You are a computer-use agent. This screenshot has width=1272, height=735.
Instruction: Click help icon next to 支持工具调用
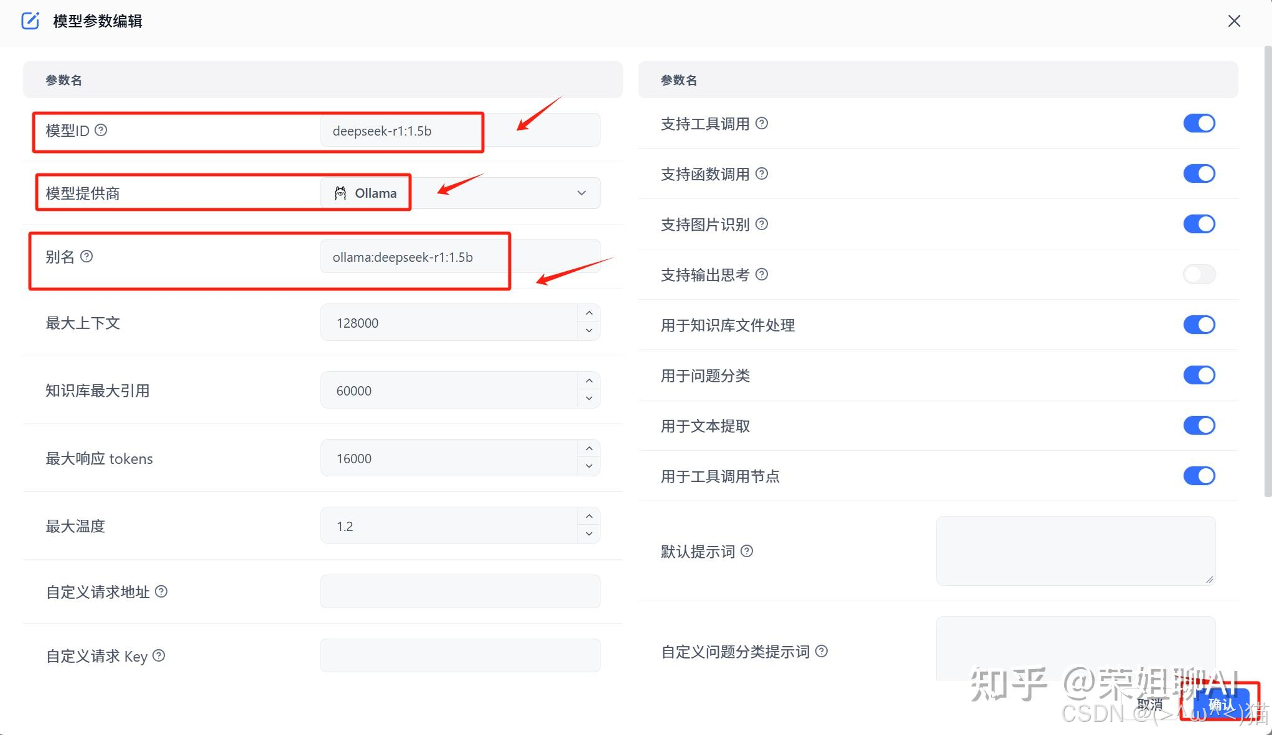[762, 123]
